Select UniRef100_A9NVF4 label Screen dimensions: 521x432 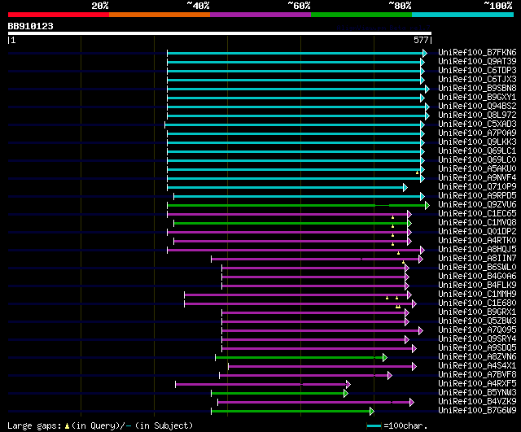point(477,178)
